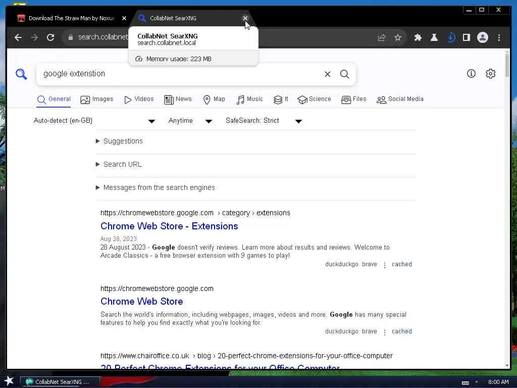This screenshot has width=517, height=388.
Task: Open Chrome Web Store - Extensions result
Action: point(169,226)
